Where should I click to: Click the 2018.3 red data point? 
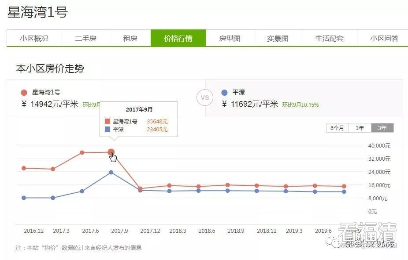coord(169,185)
